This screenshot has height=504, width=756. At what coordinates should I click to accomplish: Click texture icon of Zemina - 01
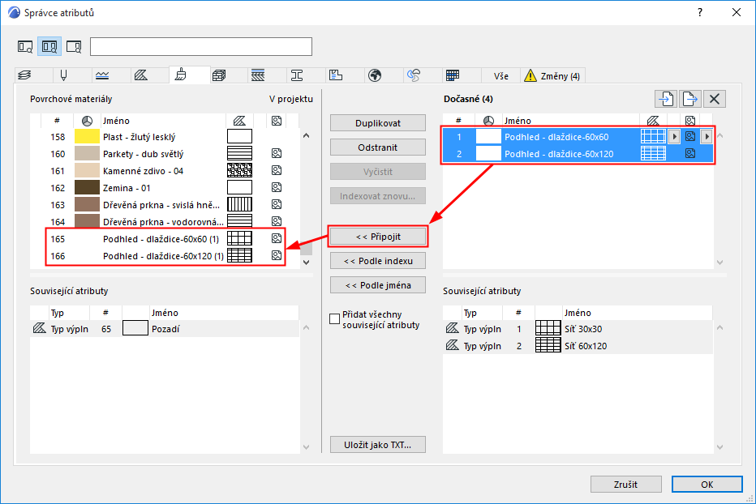coord(277,187)
